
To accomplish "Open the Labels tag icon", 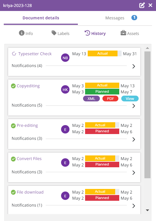I will pyautogui.click(x=54, y=33).
